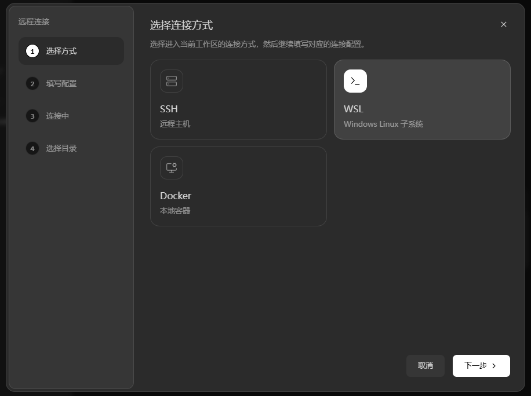Click the step number 2 circle
531x396 pixels.
click(32, 83)
